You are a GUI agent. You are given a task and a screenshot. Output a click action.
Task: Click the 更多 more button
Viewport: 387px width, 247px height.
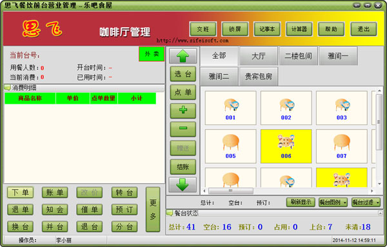pos(153,210)
